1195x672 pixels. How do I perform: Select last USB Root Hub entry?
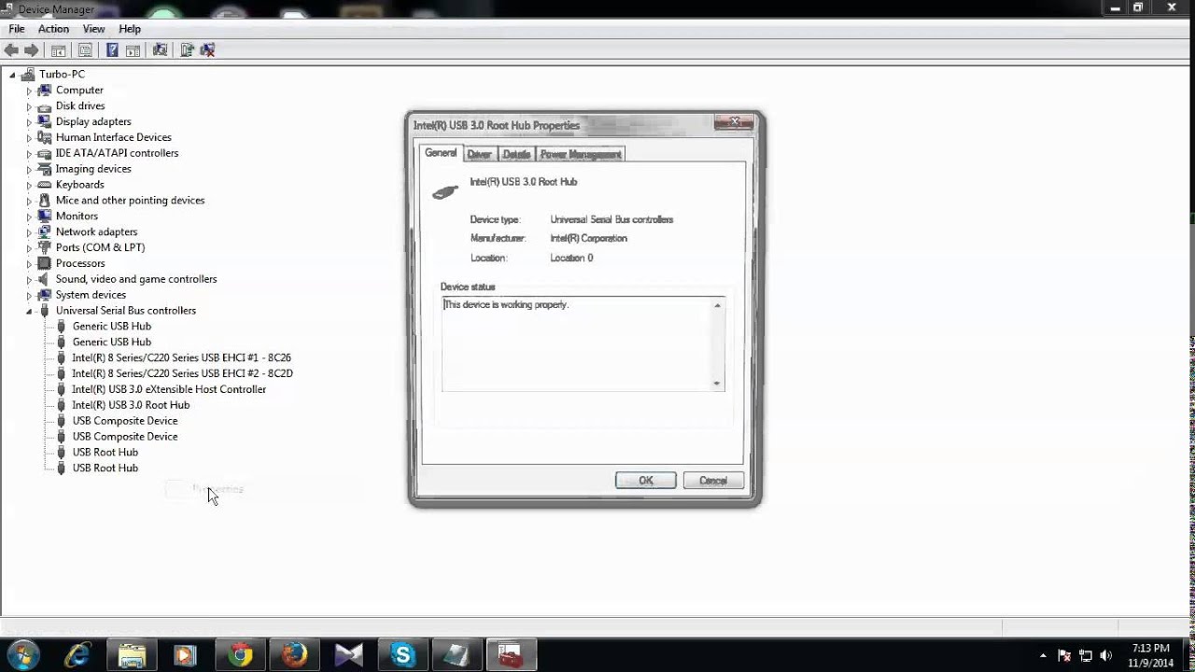pos(105,468)
